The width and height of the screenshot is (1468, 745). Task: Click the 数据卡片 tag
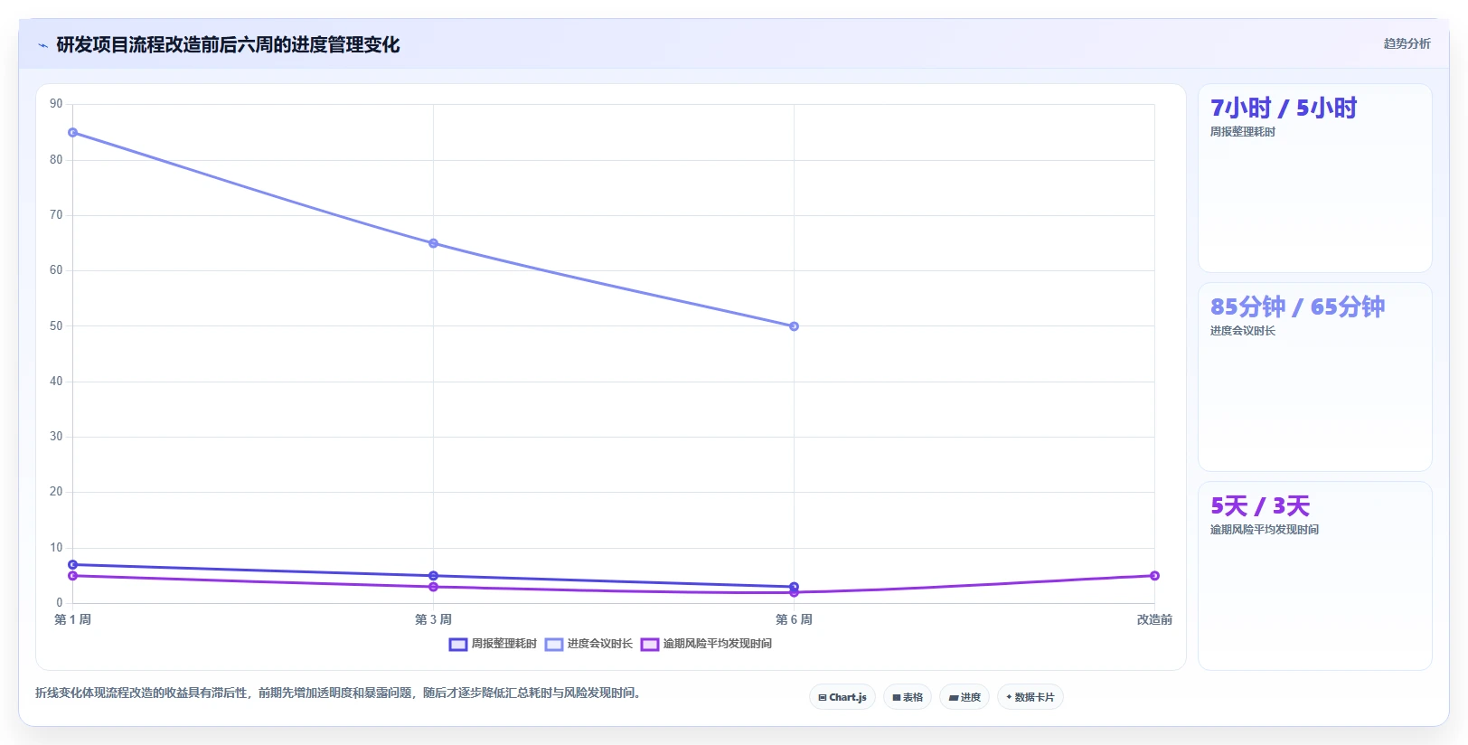point(1030,697)
